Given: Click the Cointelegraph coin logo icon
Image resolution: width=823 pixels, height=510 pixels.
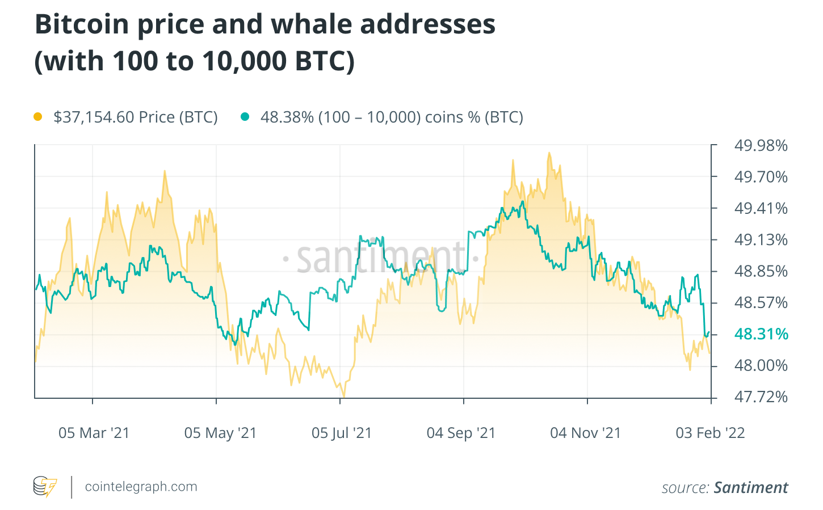Looking at the screenshot, I should pos(45,487).
